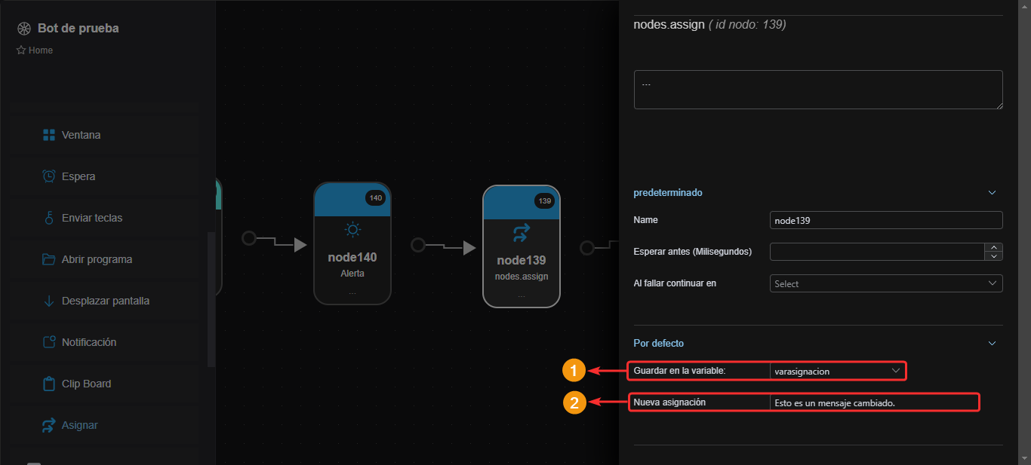Open Guardar en la variable dropdown
The height and width of the screenshot is (465, 1031).
(838, 371)
